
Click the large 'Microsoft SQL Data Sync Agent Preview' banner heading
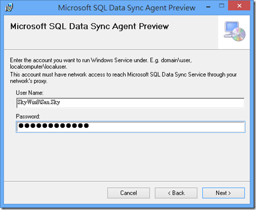[x=90, y=26]
